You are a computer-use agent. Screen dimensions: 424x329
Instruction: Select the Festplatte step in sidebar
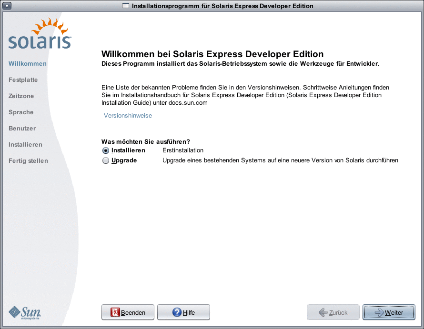pos(23,80)
